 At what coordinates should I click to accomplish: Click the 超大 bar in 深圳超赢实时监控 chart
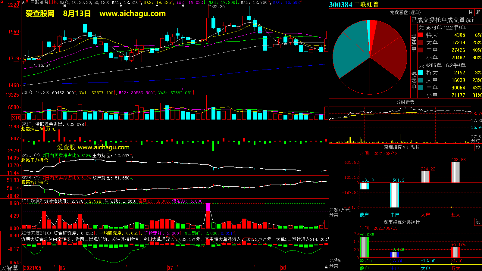click(455, 172)
